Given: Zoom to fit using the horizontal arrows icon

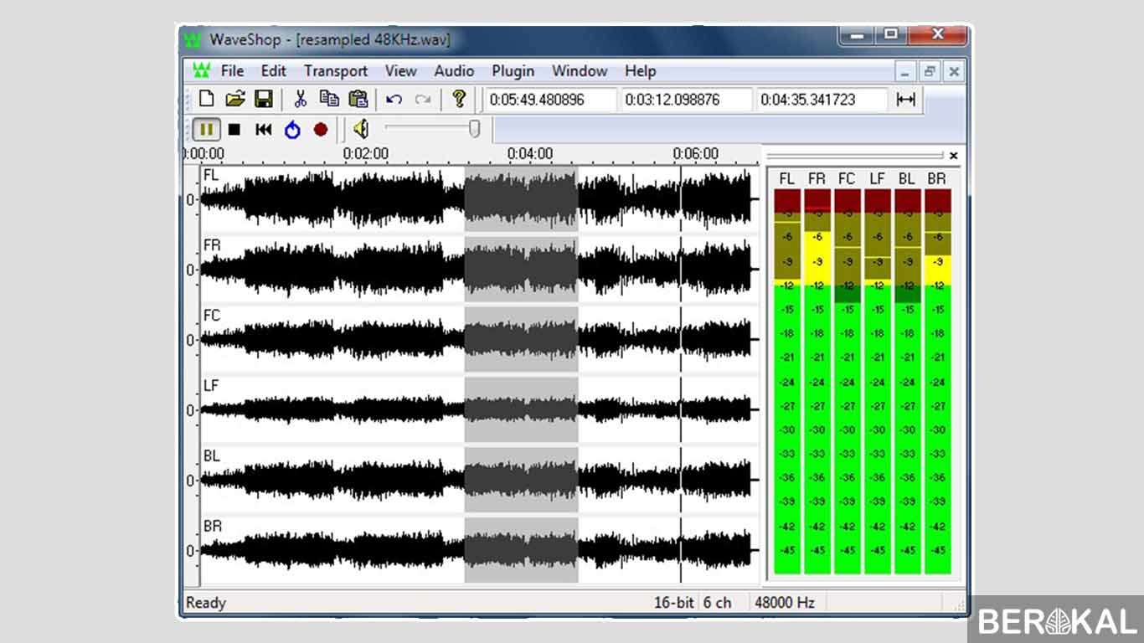Looking at the screenshot, I should (907, 99).
